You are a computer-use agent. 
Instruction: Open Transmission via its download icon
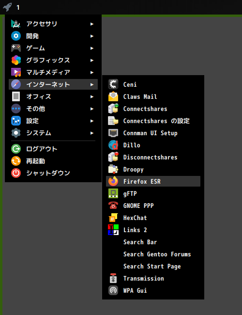point(113,278)
